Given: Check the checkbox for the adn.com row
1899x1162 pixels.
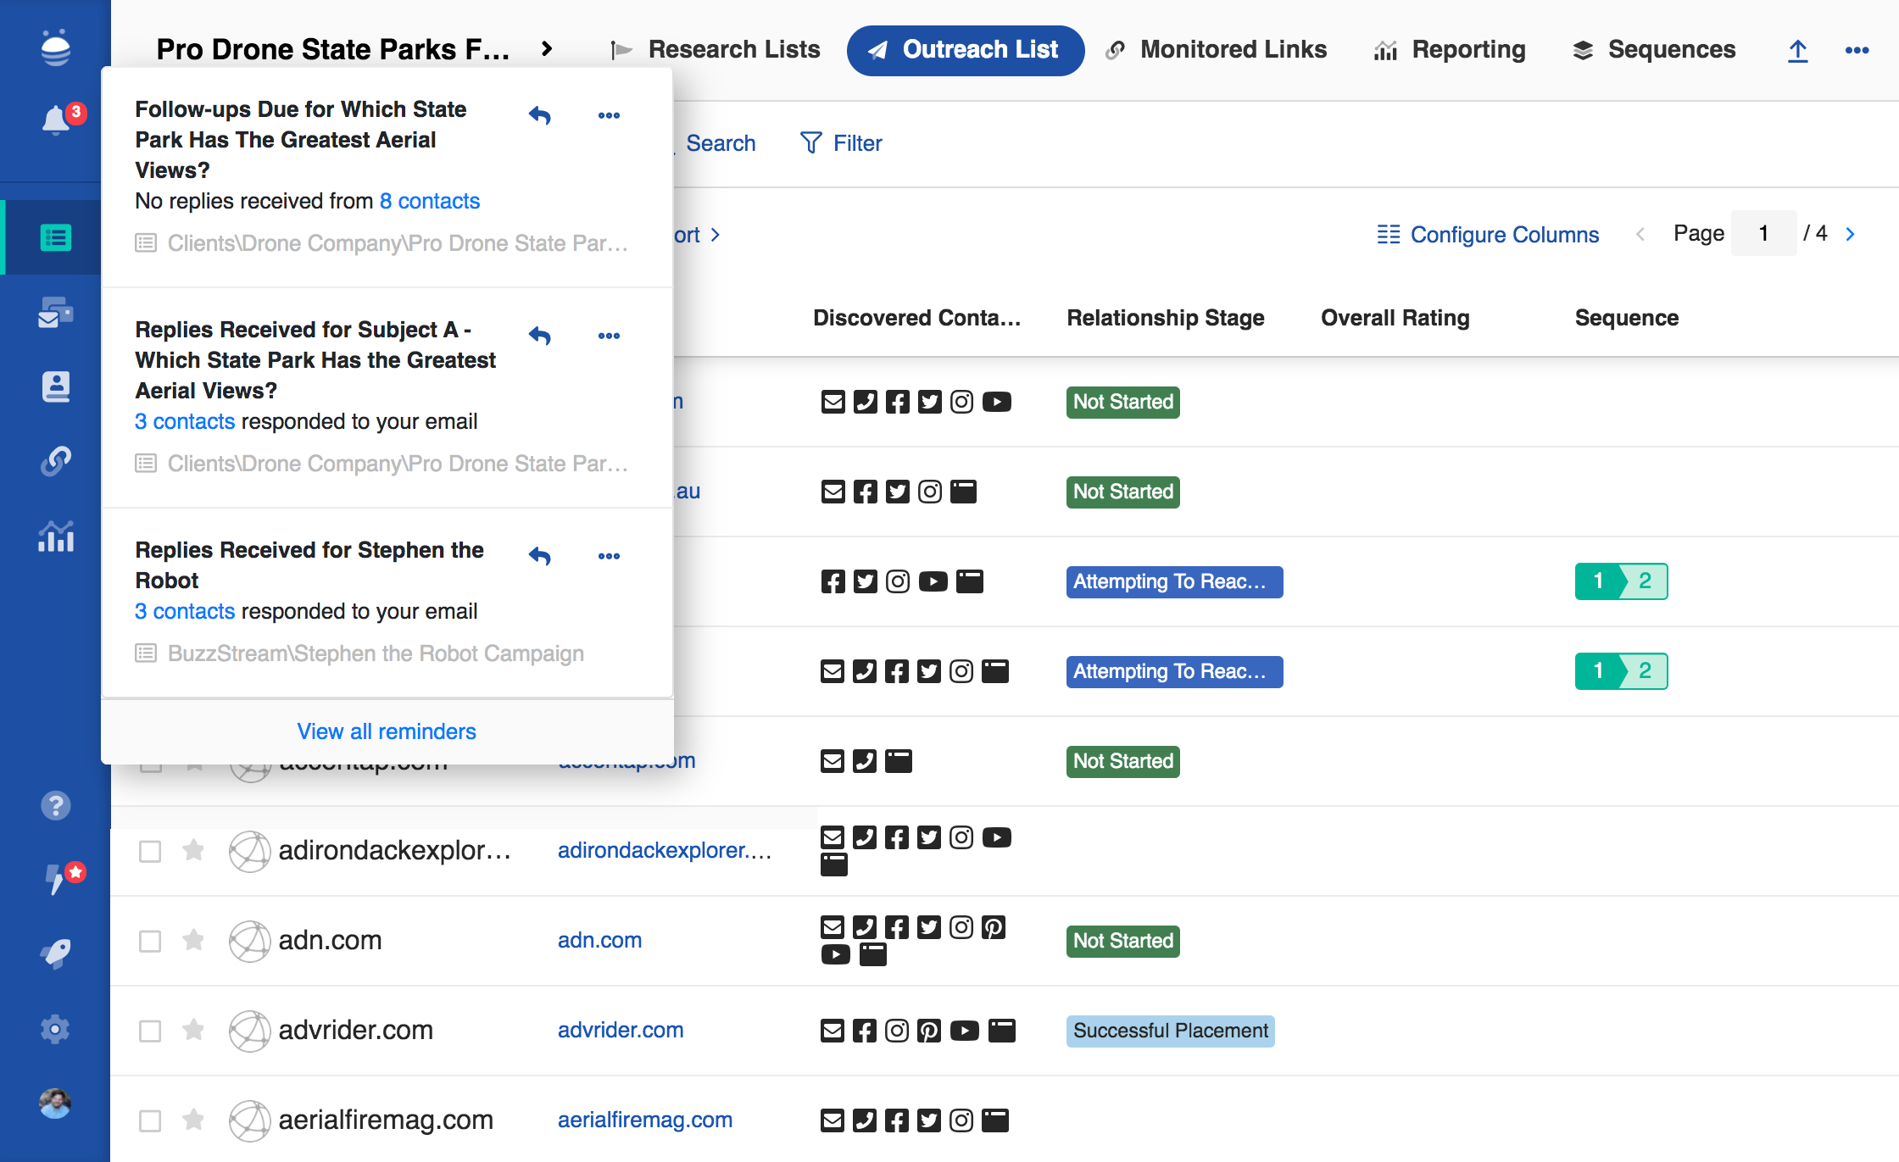Looking at the screenshot, I should (x=150, y=941).
